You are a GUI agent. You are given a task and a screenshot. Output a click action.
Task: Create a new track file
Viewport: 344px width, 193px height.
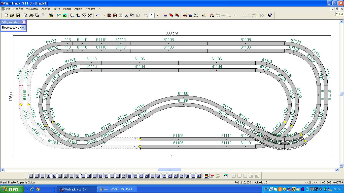coord(7,16)
